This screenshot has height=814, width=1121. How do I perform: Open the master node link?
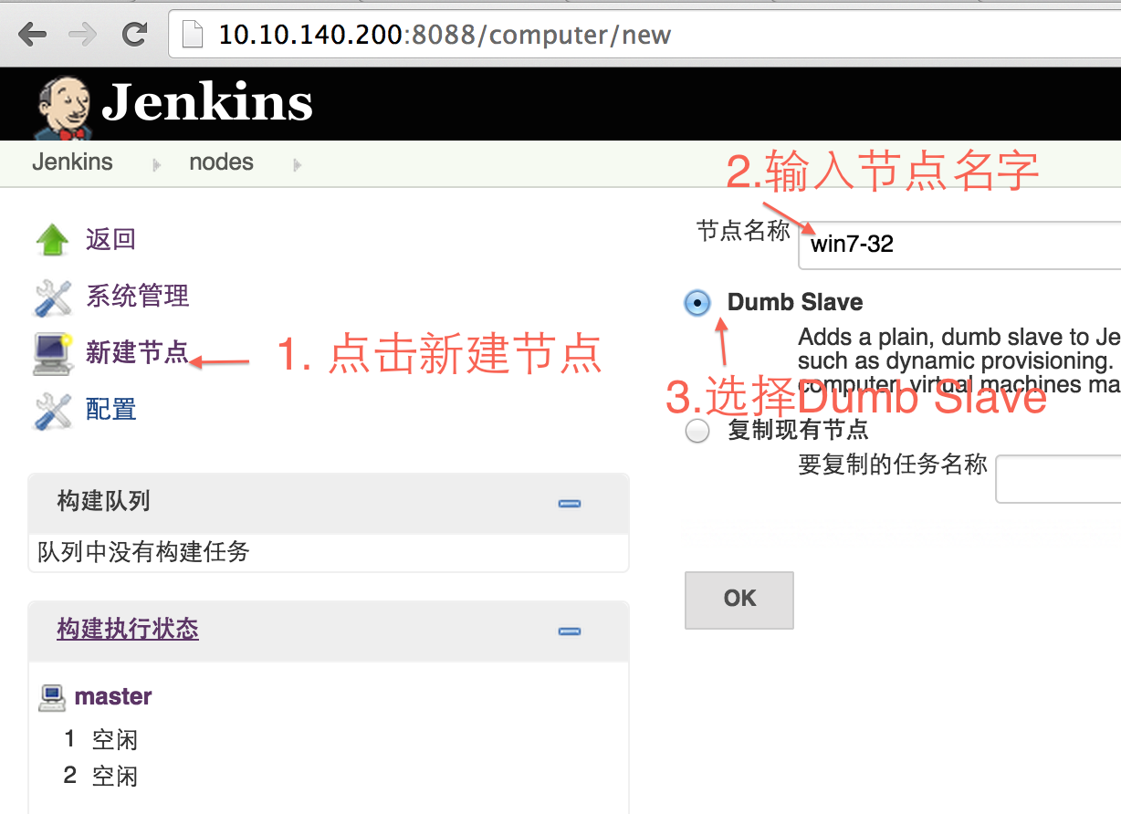click(x=113, y=696)
